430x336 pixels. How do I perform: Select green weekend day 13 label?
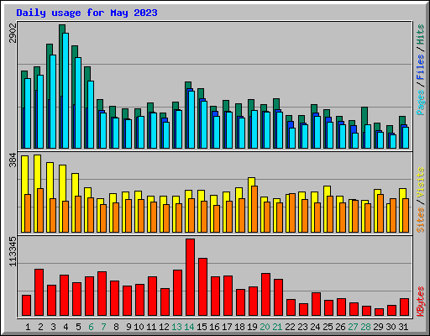[x=176, y=327]
